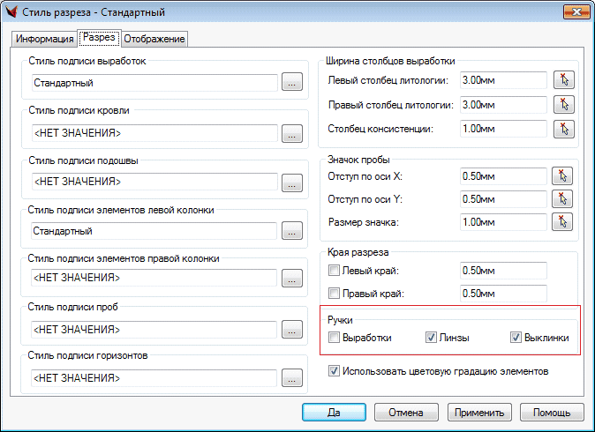Click the Применить button

coord(480,412)
